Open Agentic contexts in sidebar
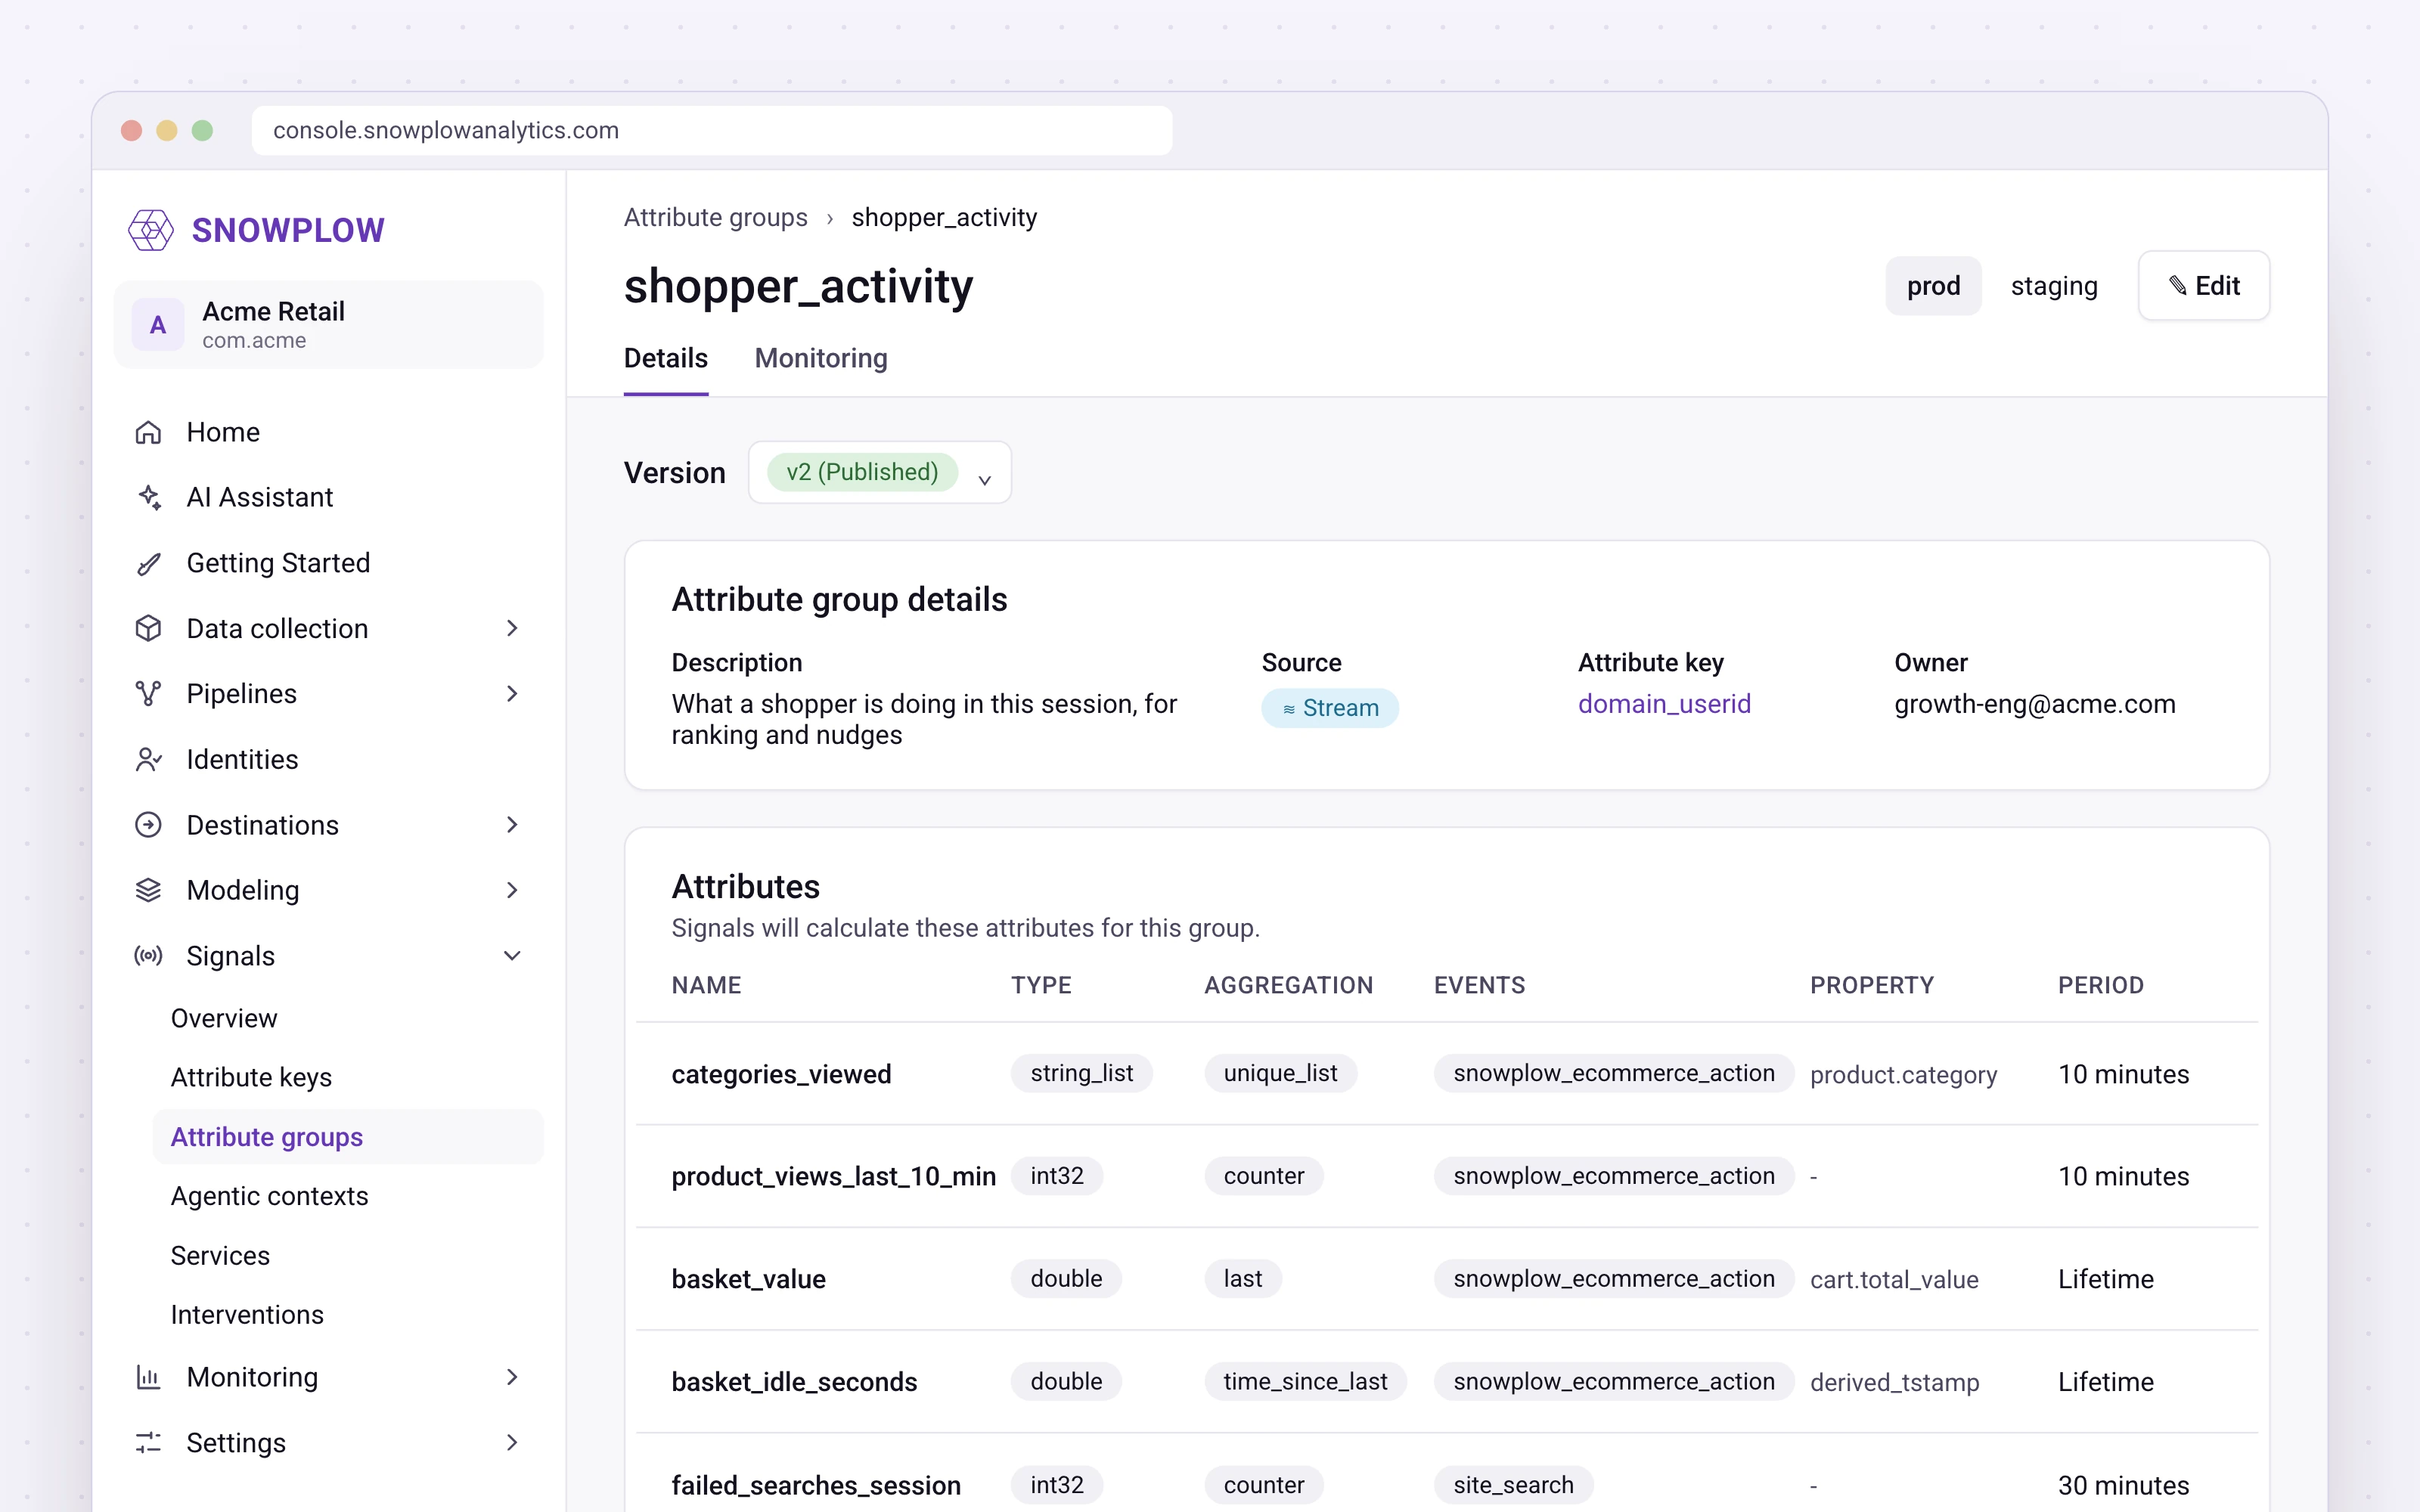Screen dimensions: 2420x1512 (269, 1196)
